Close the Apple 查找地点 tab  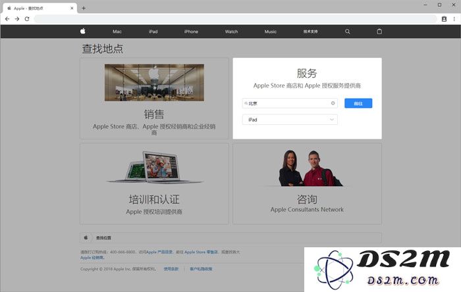coord(72,8)
